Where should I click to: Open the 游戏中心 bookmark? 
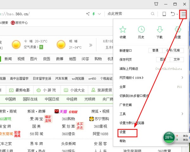pos(19,23)
